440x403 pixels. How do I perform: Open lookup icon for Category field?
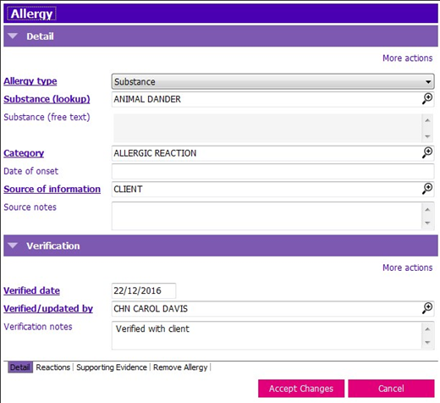tap(427, 152)
